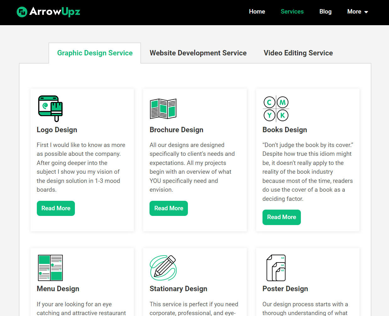The width and height of the screenshot is (389, 316).
Task: Open the Services nav link
Action: coord(292,12)
